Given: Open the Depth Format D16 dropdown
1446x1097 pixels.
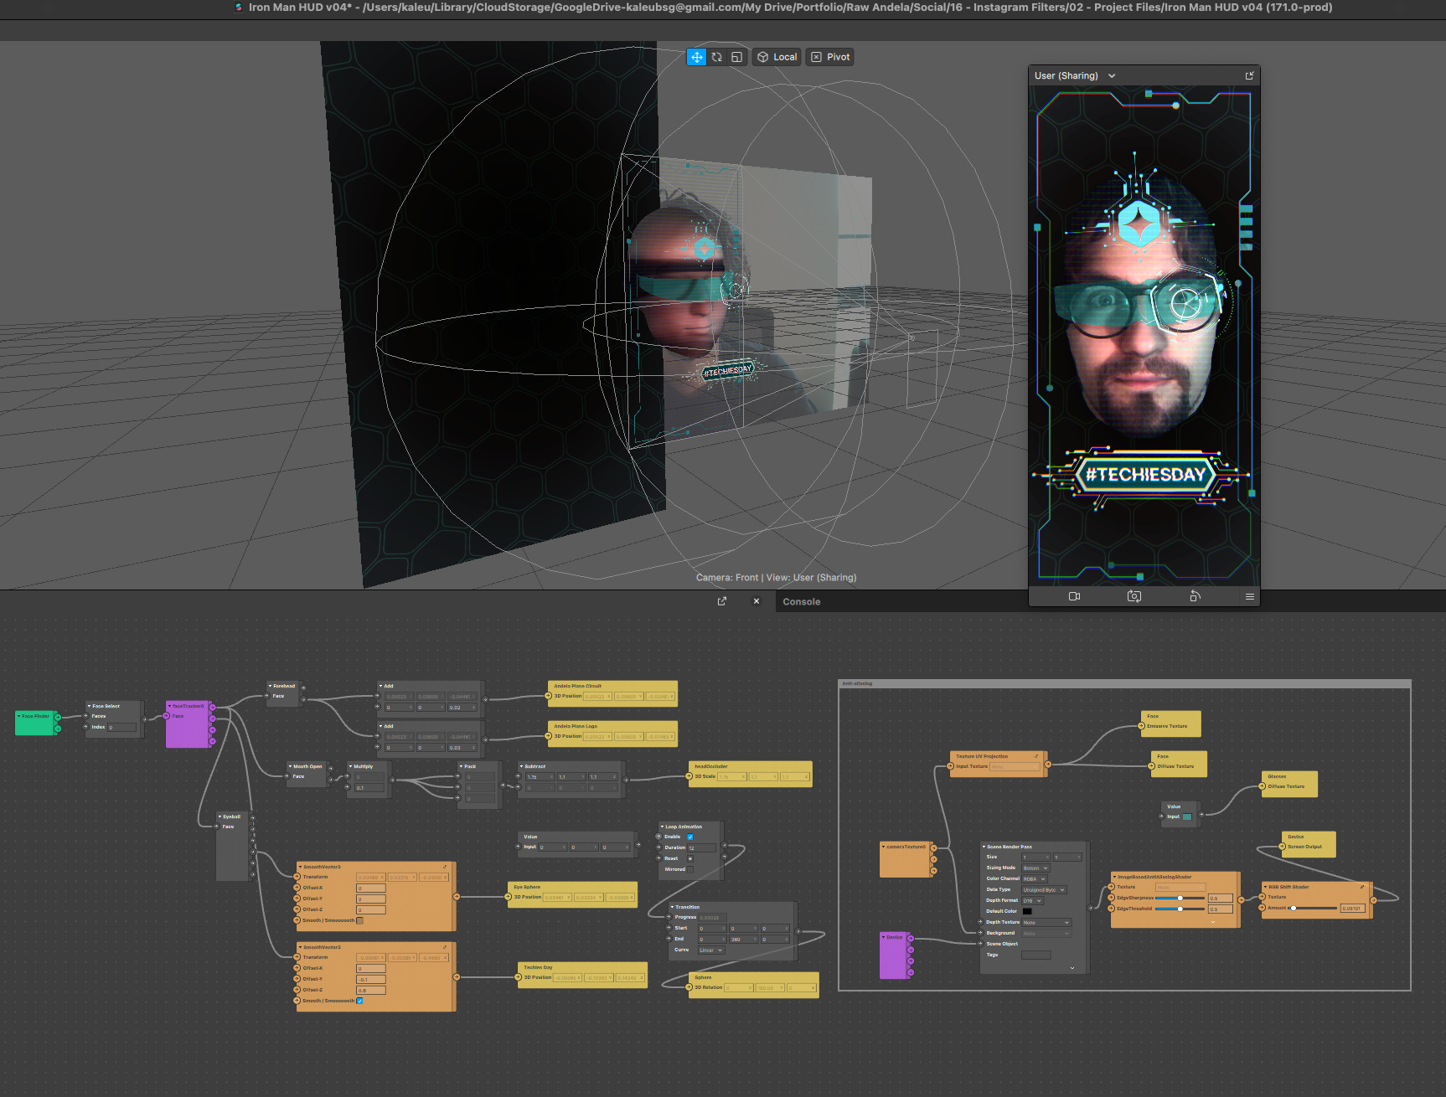Looking at the screenshot, I should click(1032, 901).
